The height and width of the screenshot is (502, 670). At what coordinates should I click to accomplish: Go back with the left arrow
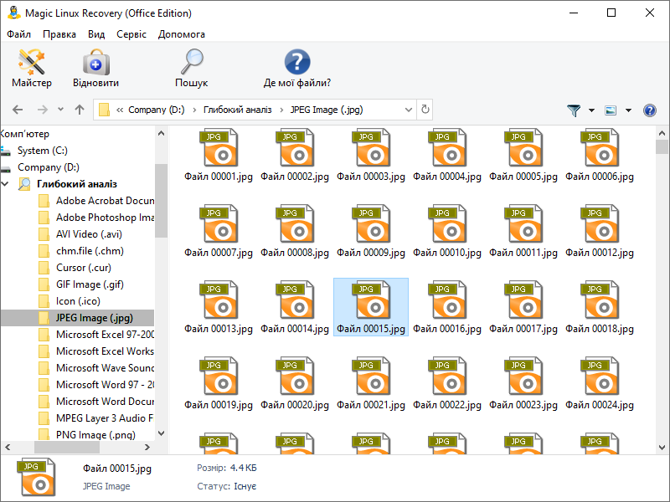pos(18,110)
